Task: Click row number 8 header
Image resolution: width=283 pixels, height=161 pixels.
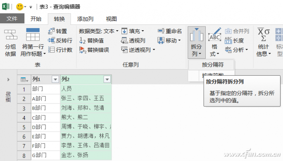Action: (24, 155)
